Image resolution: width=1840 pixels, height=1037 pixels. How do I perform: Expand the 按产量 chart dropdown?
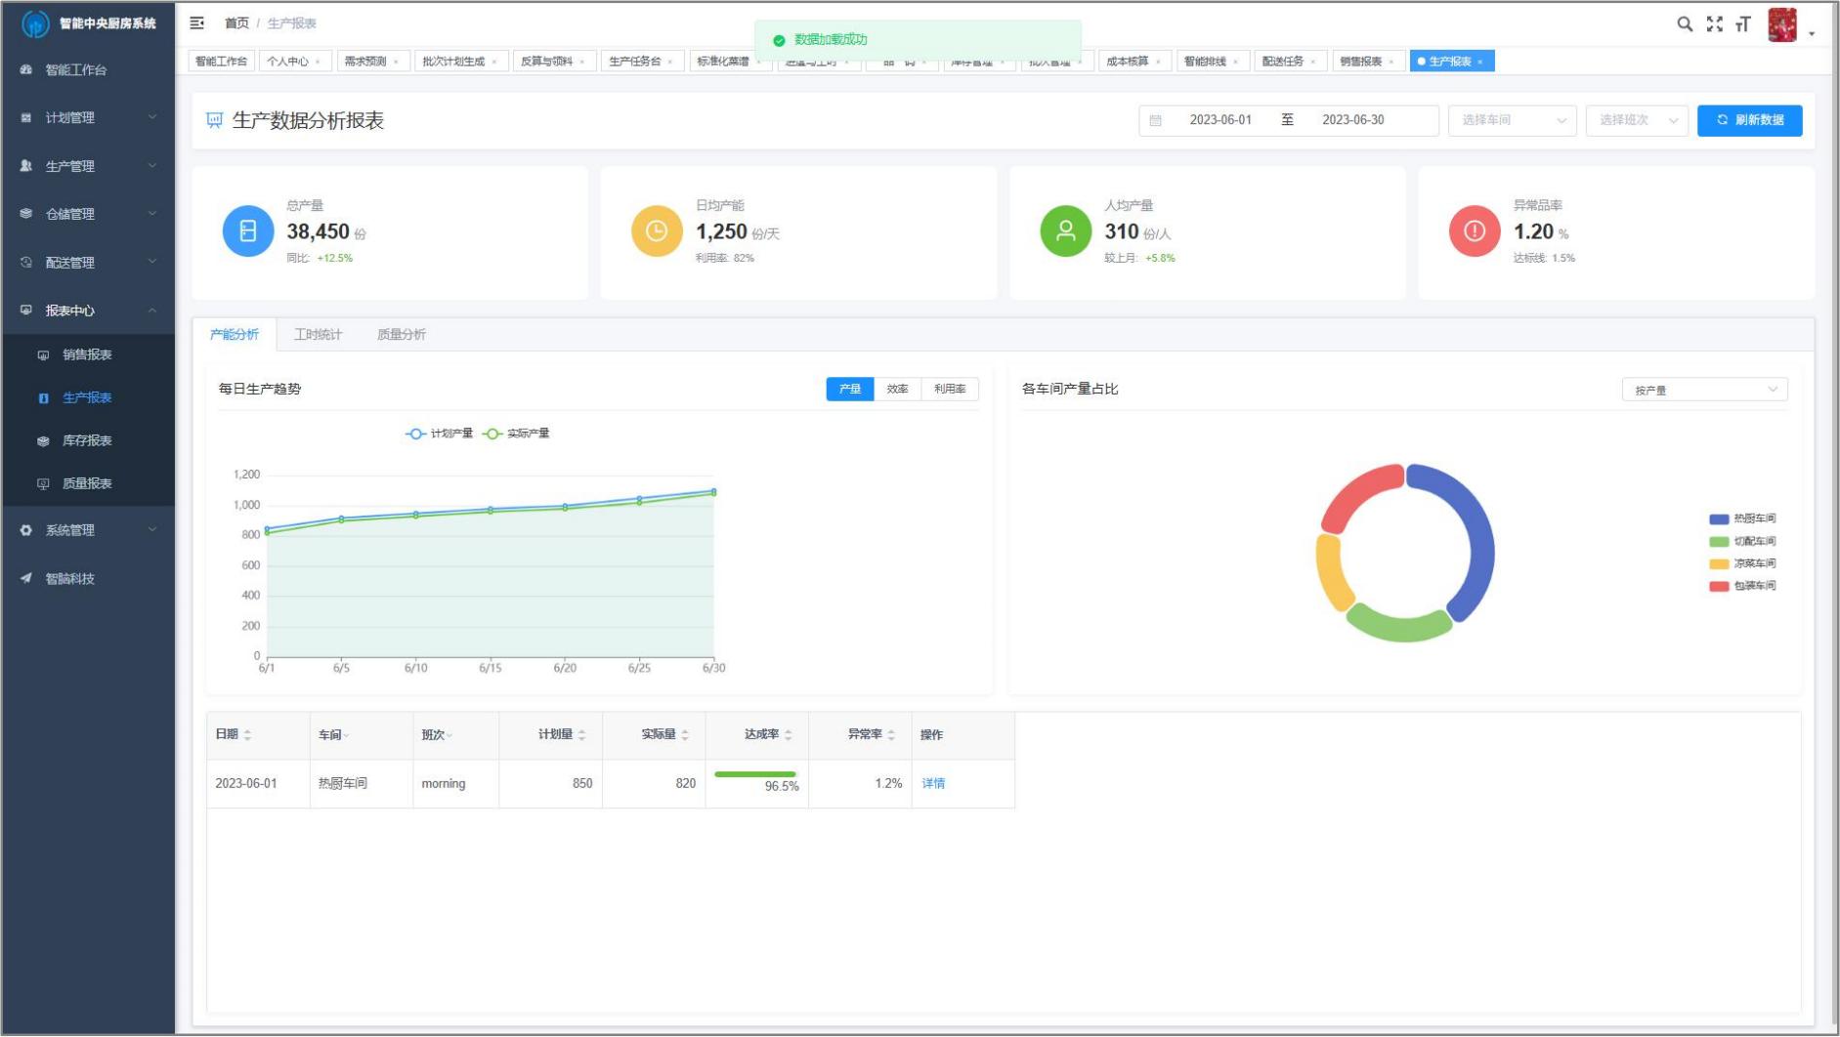1704,390
